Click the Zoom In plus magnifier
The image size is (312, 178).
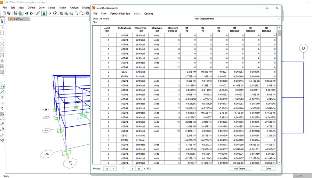(x=76, y=13)
